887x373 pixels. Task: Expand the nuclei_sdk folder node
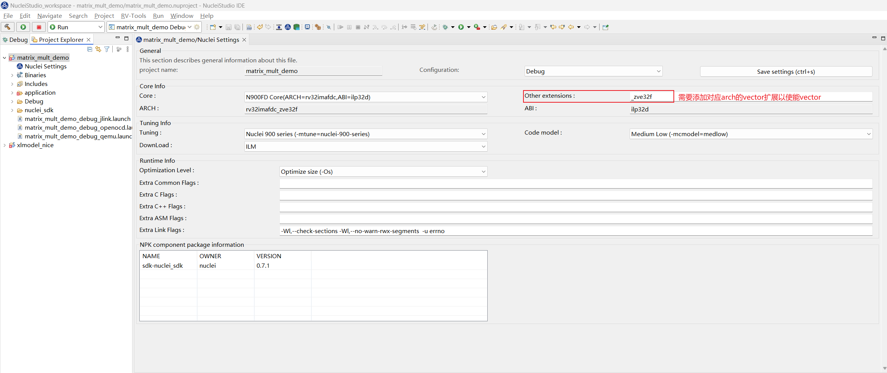[12, 110]
